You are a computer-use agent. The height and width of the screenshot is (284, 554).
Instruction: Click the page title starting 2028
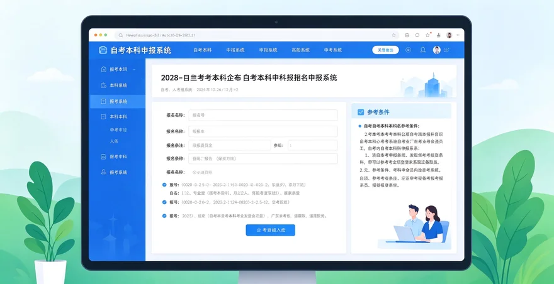pyautogui.click(x=249, y=78)
